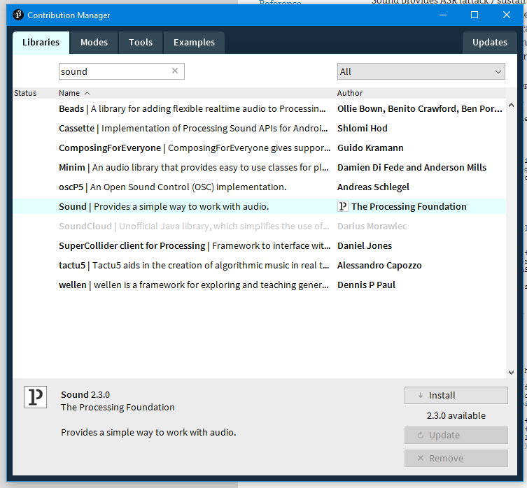The image size is (527, 488).
Task: Click the 2.3.0 available version label
Action: click(456, 415)
